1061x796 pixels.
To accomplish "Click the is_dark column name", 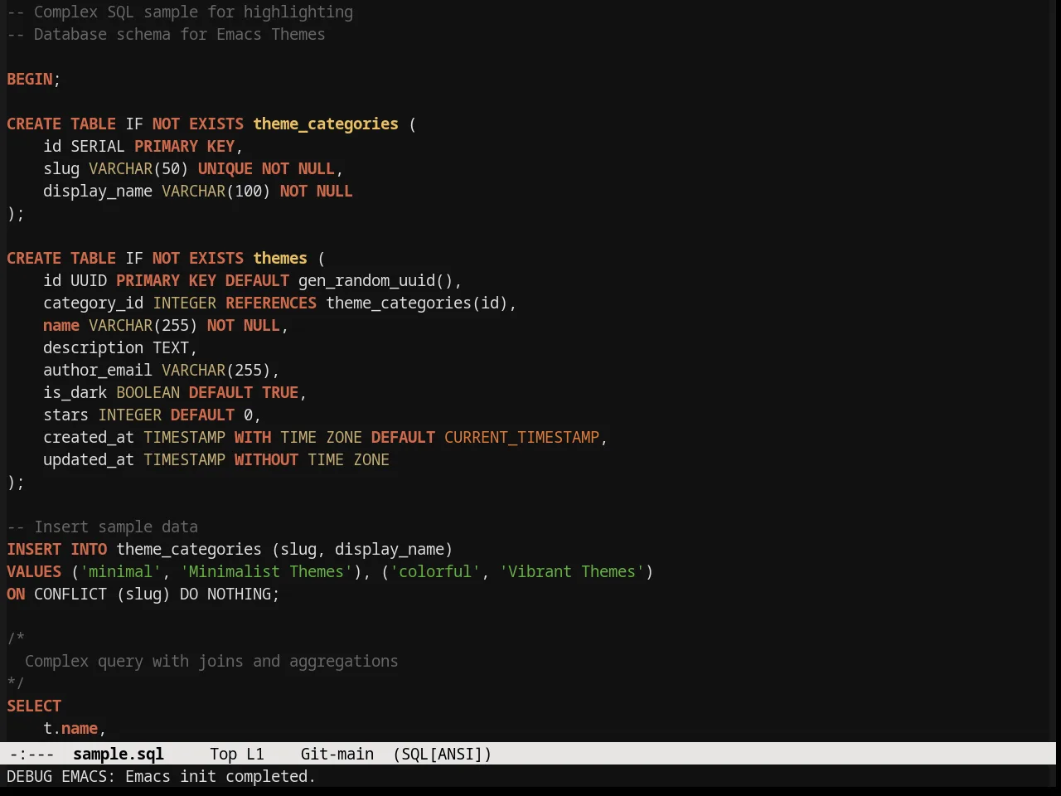I will pyautogui.click(x=75, y=392).
